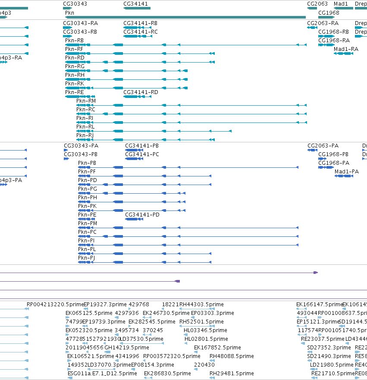Select EST RH29481.5prime label
The height and width of the screenshot is (380, 367).
pos(232,374)
